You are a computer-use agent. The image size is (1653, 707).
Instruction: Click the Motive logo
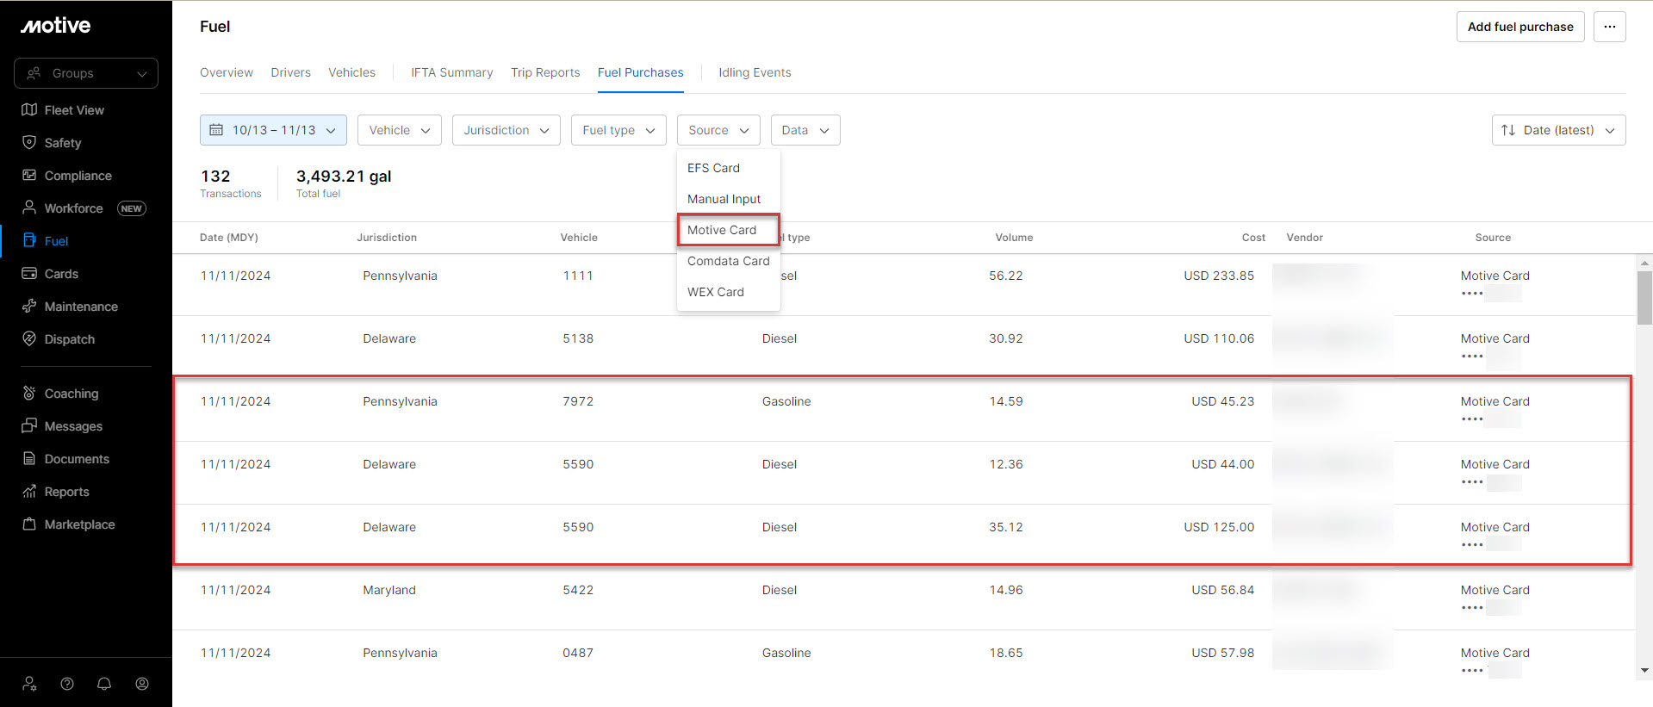coord(56,26)
